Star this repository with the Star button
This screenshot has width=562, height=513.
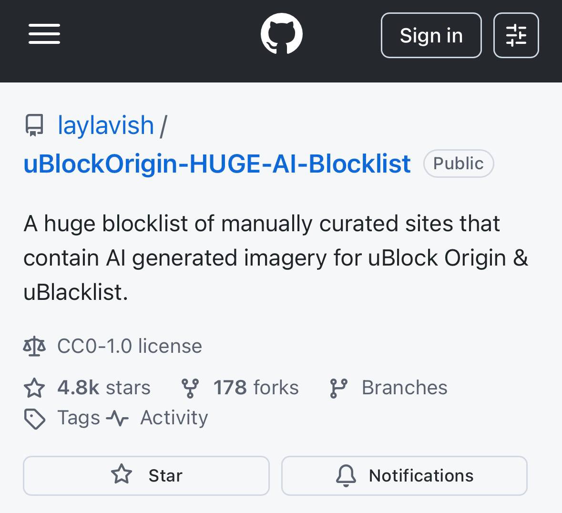(146, 475)
